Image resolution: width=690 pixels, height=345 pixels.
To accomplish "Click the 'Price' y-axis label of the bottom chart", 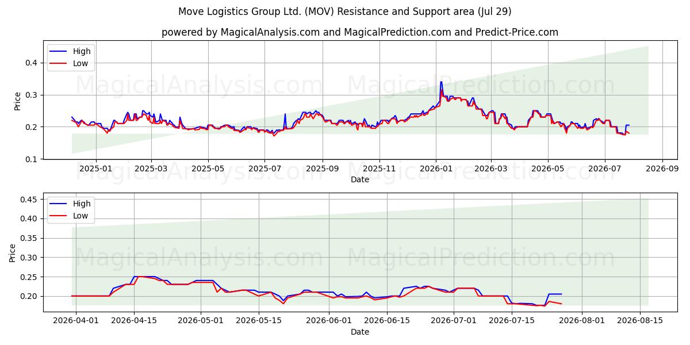I will [13, 253].
